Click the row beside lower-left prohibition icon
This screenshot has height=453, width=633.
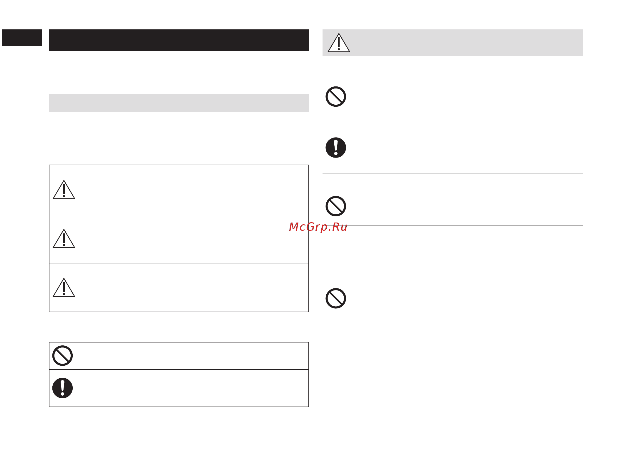click(179, 356)
